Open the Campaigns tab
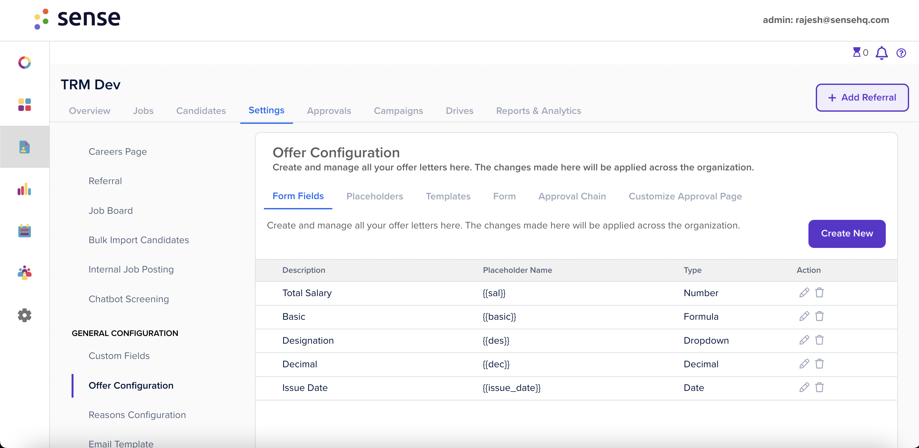Viewport: 919px width, 448px height. [x=398, y=111]
